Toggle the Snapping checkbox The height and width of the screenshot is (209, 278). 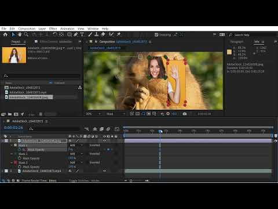[x=156, y=35]
